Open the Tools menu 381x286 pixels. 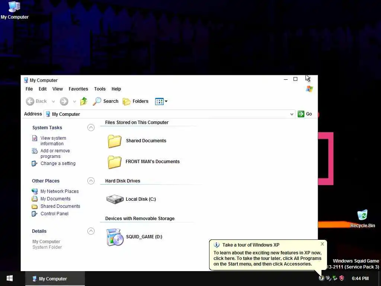click(x=100, y=89)
